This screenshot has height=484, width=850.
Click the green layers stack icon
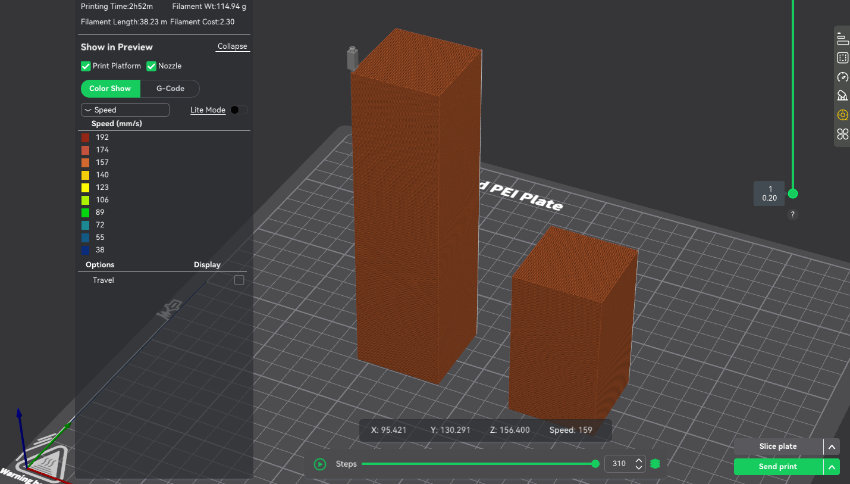(x=655, y=464)
